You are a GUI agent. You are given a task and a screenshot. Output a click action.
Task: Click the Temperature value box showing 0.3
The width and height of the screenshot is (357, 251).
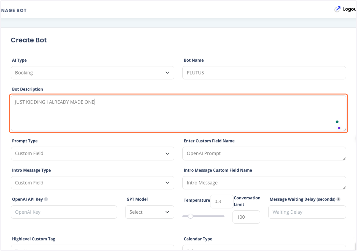222,201
